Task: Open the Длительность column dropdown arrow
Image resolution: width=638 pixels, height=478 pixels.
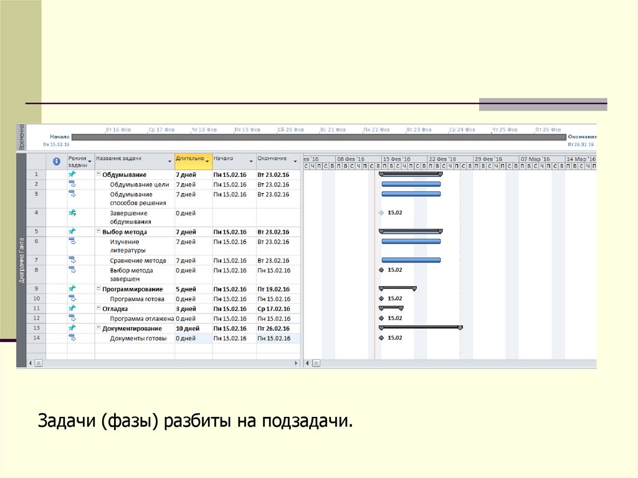Action: pyautogui.click(x=207, y=161)
